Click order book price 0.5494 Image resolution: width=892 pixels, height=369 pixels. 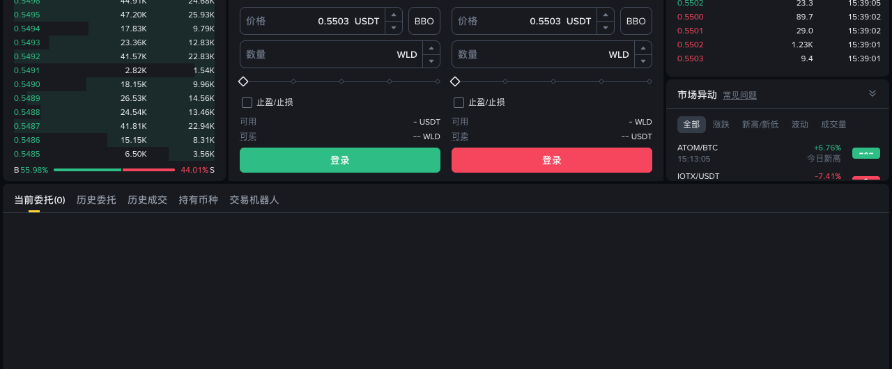(x=26, y=29)
